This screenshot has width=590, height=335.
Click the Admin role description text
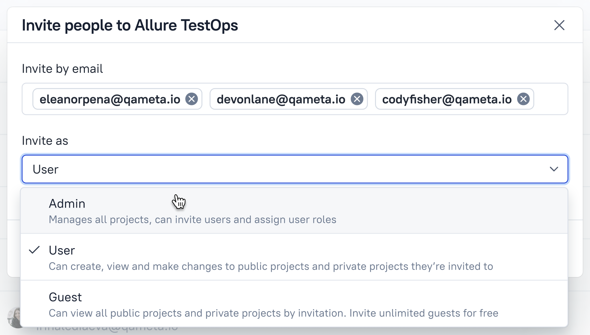(x=192, y=219)
